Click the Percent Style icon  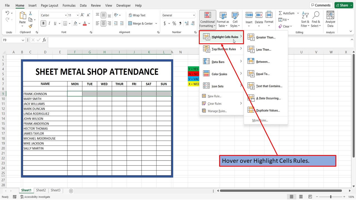(x=174, y=23)
